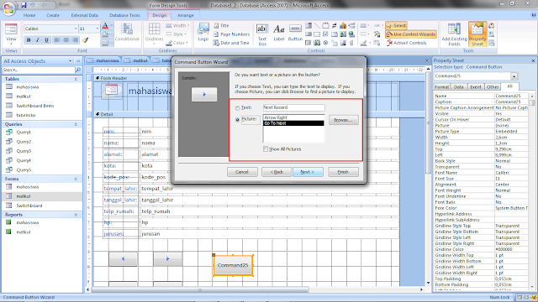This screenshot has width=538, height=302.
Task: Enable Show All Pictures checkbox
Action: [266, 149]
